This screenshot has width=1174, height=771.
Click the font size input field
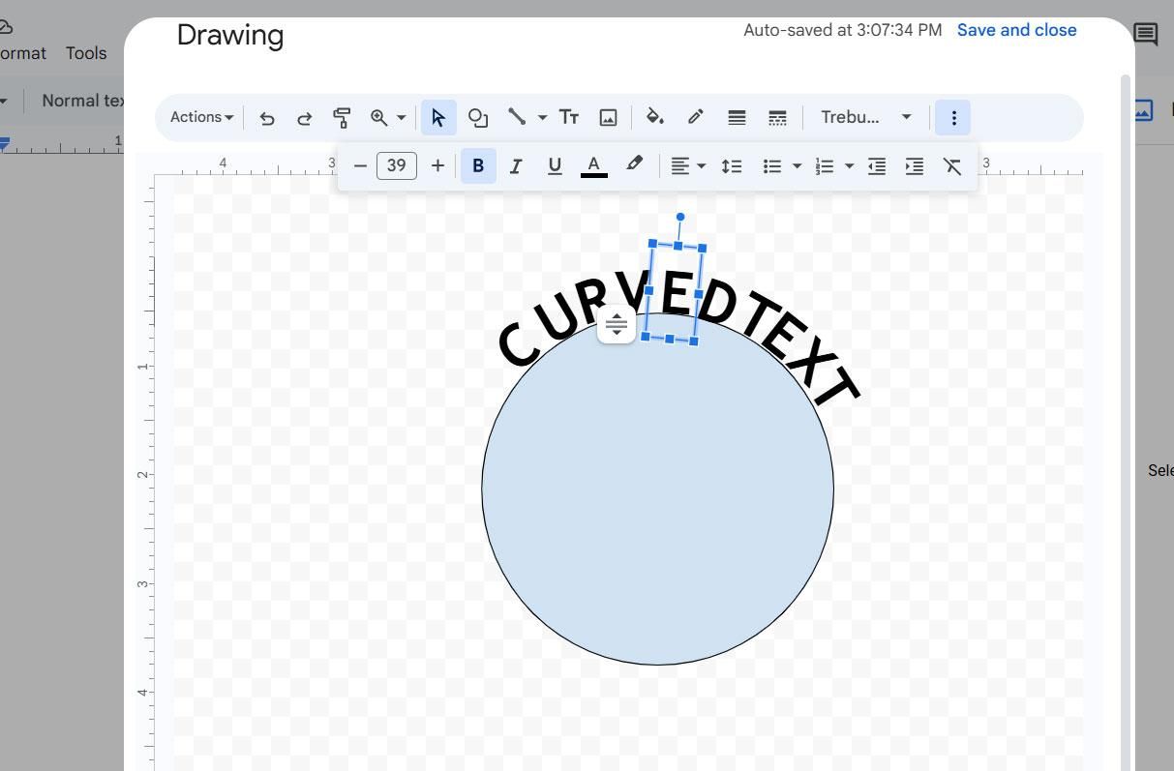396,165
